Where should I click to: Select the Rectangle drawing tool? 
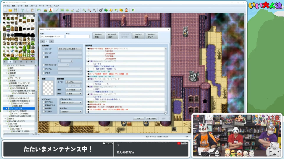tap(62, 10)
